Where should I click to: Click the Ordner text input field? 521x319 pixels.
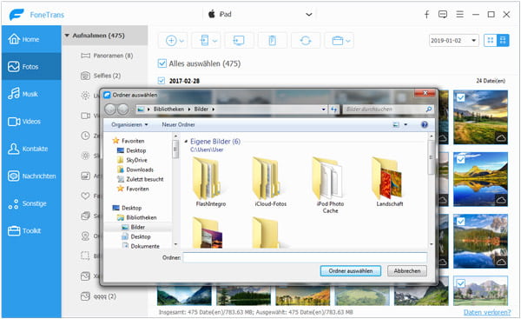click(x=305, y=257)
